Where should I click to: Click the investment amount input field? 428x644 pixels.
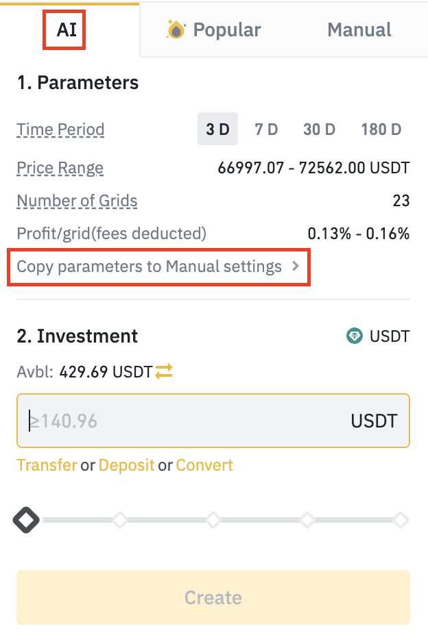click(x=185, y=420)
